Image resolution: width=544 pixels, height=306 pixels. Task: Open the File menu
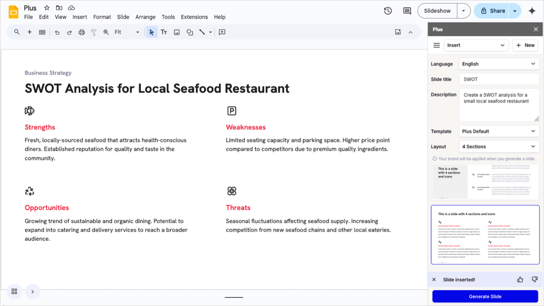(x=29, y=17)
